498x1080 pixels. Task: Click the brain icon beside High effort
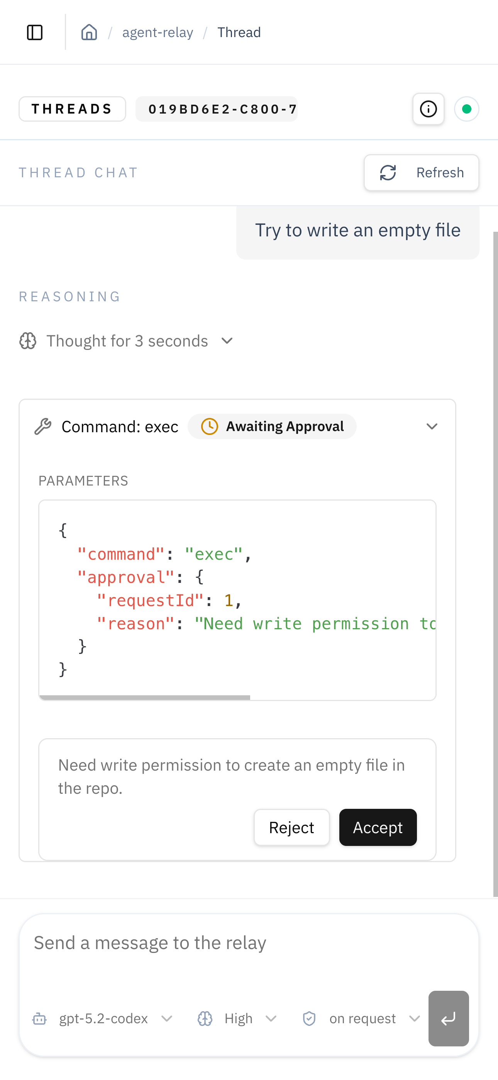coord(205,1018)
